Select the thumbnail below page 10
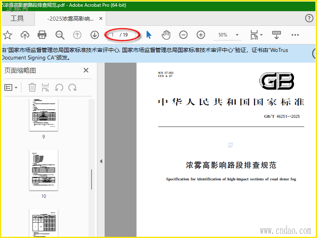Viewport: 317px width, 238px height. 44,223
